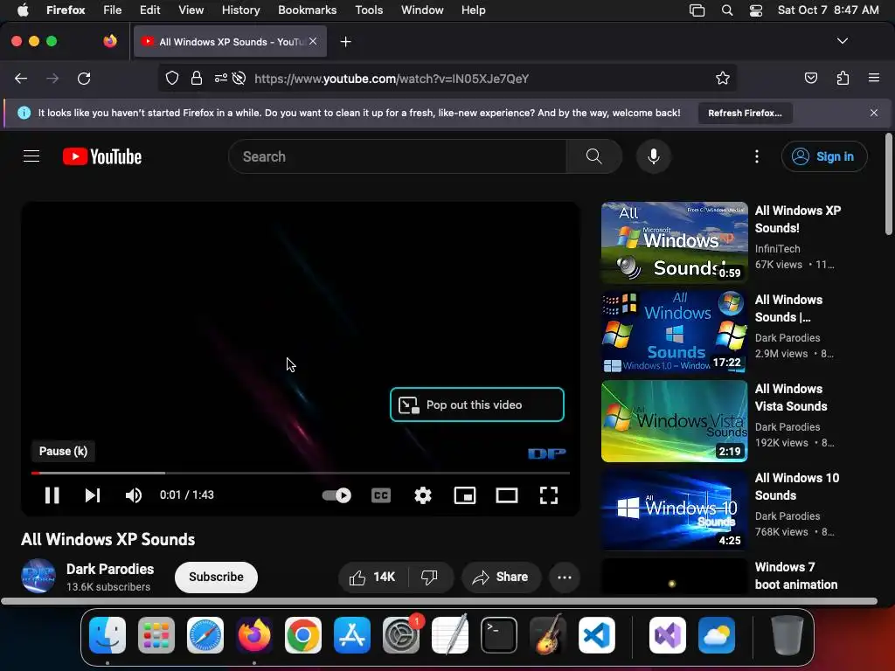
Task: Open Terminal from the Dock
Action: point(499,635)
